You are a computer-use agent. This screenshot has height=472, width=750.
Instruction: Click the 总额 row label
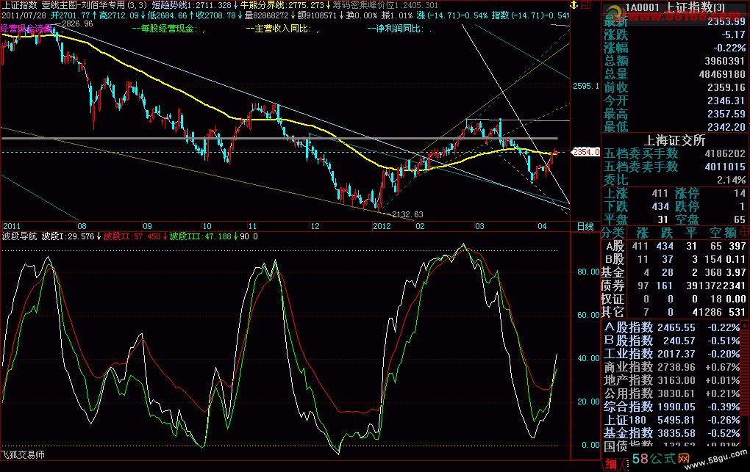coord(616,61)
